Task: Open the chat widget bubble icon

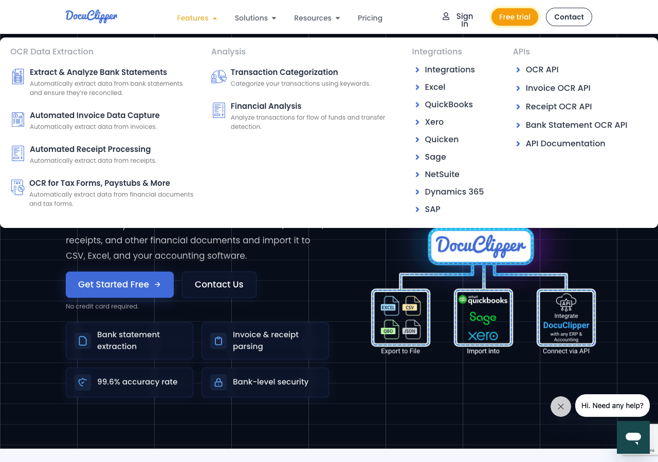Action: (x=633, y=437)
